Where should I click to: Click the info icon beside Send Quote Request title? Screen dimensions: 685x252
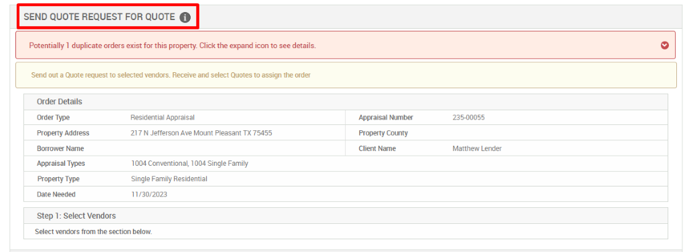click(x=185, y=17)
